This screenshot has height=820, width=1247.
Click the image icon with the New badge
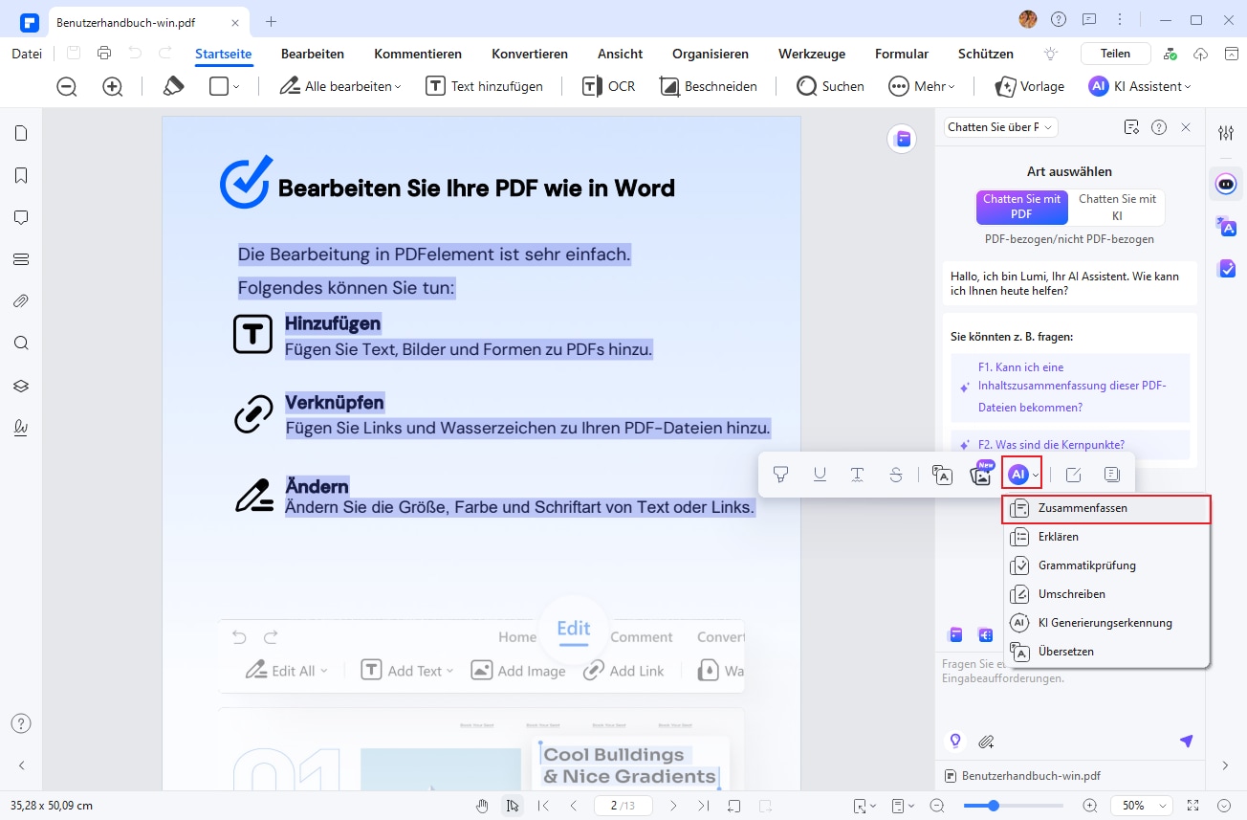pos(981,474)
